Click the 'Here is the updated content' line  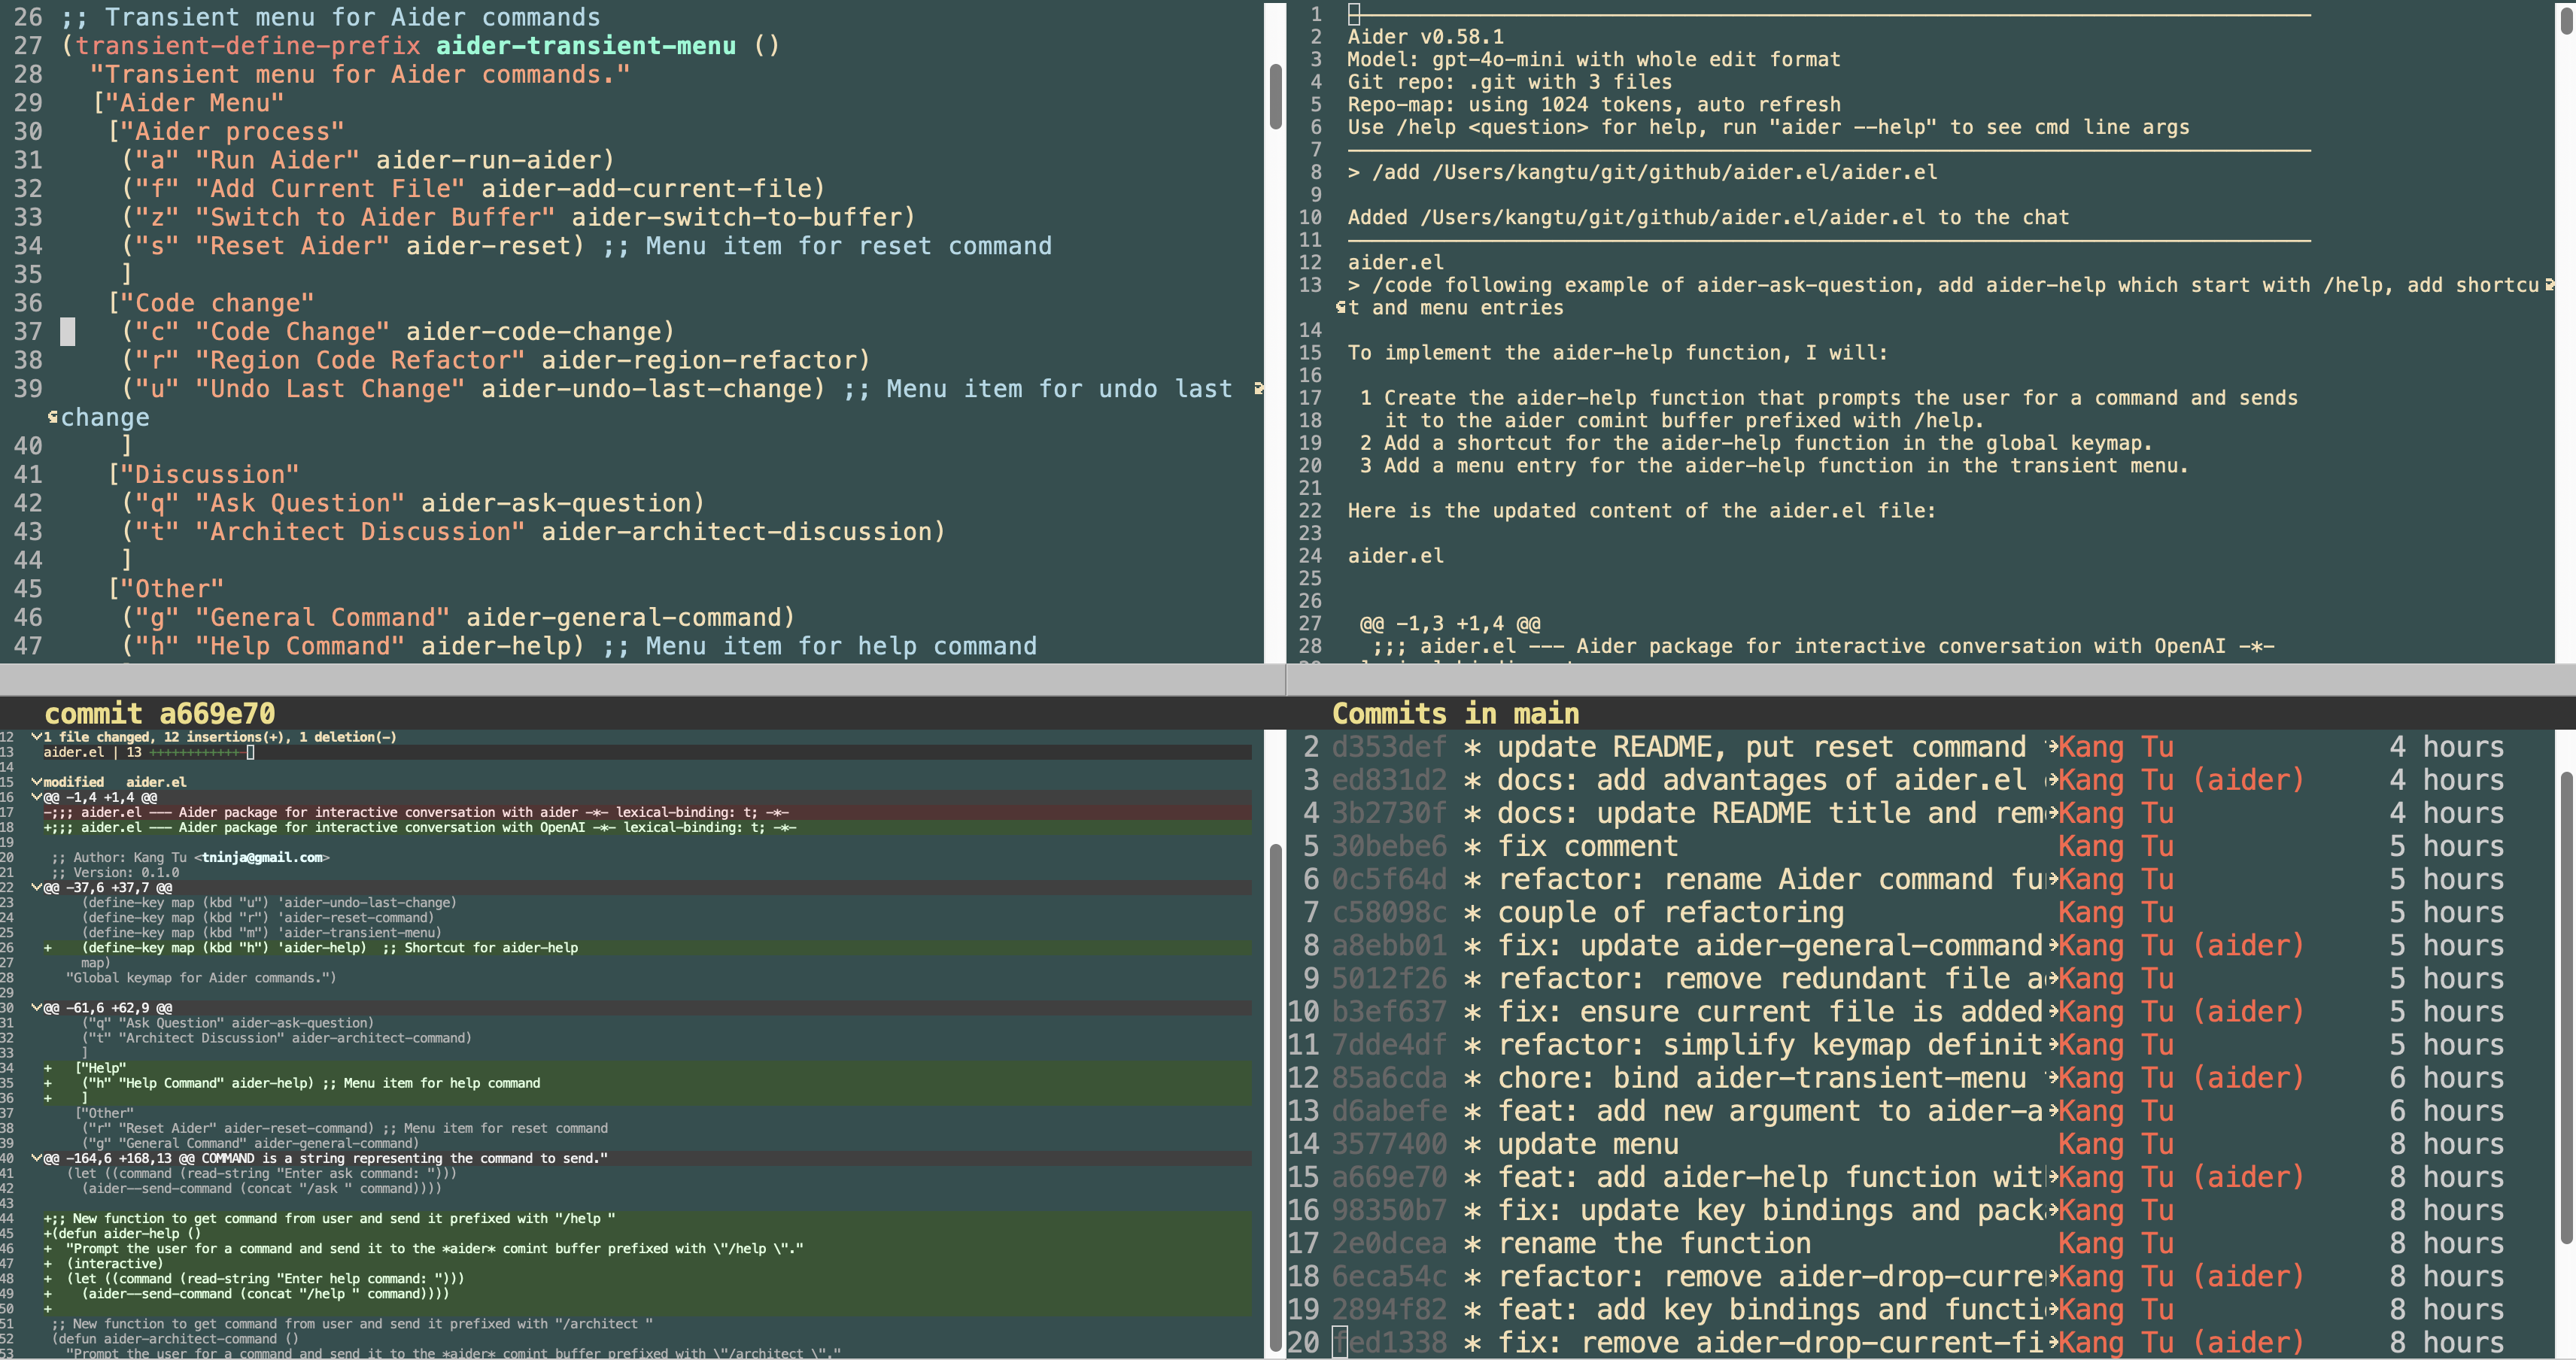click(x=1642, y=511)
